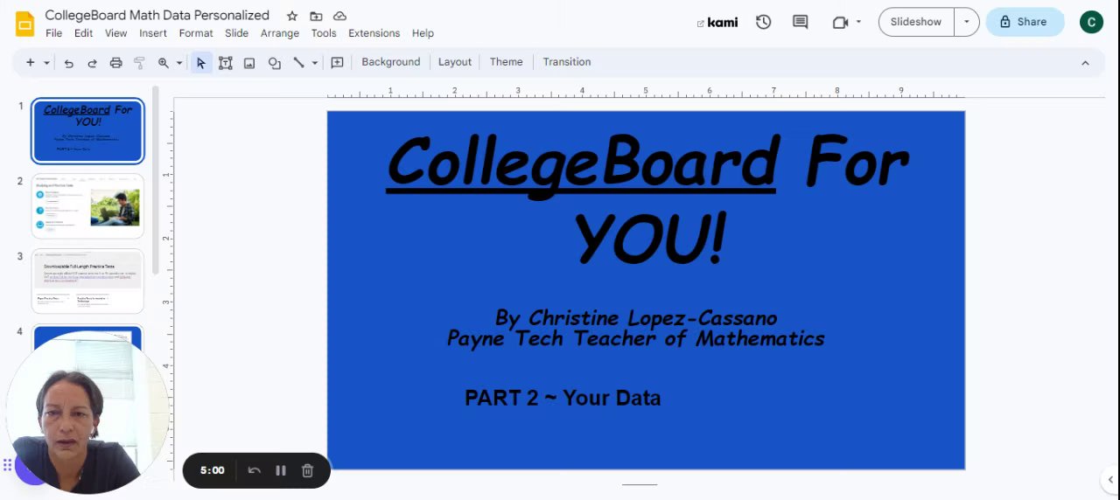Print the presentation
Screen dimensions: 1120x500
click(x=115, y=63)
